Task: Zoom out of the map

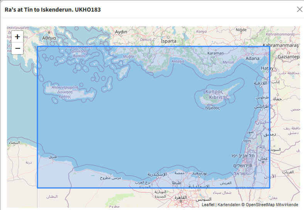Action: (17, 48)
